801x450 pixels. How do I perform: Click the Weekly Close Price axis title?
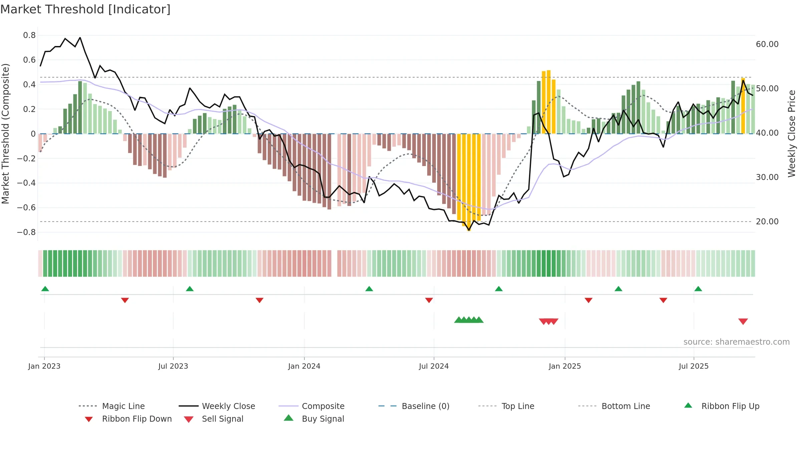coord(792,133)
